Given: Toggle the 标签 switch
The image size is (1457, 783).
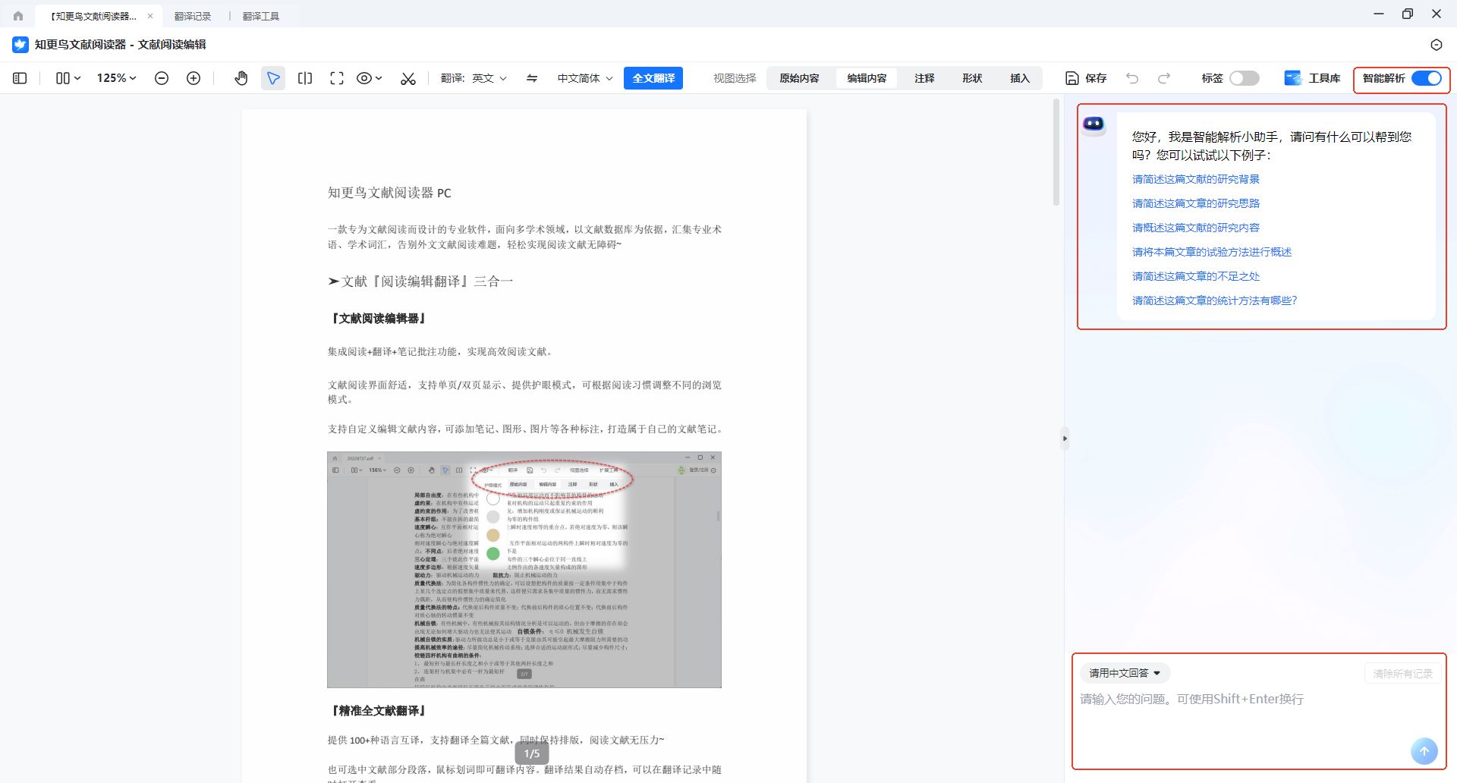Looking at the screenshot, I should (x=1245, y=78).
